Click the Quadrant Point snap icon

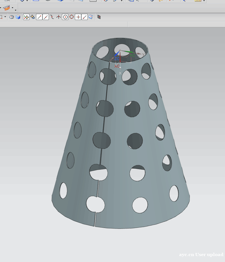tap(71, 17)
